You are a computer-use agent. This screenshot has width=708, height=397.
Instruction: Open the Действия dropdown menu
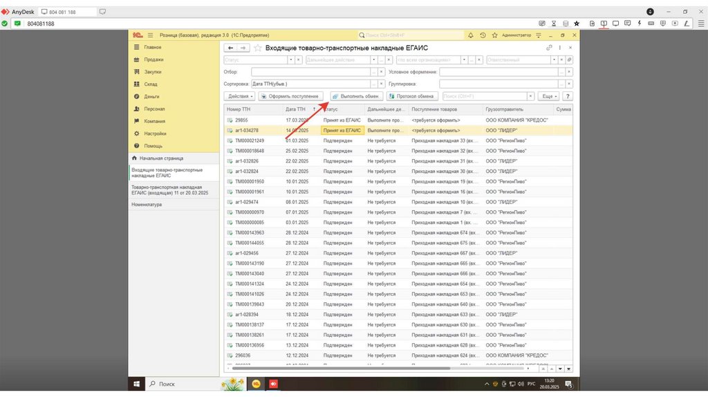(239, 96)
